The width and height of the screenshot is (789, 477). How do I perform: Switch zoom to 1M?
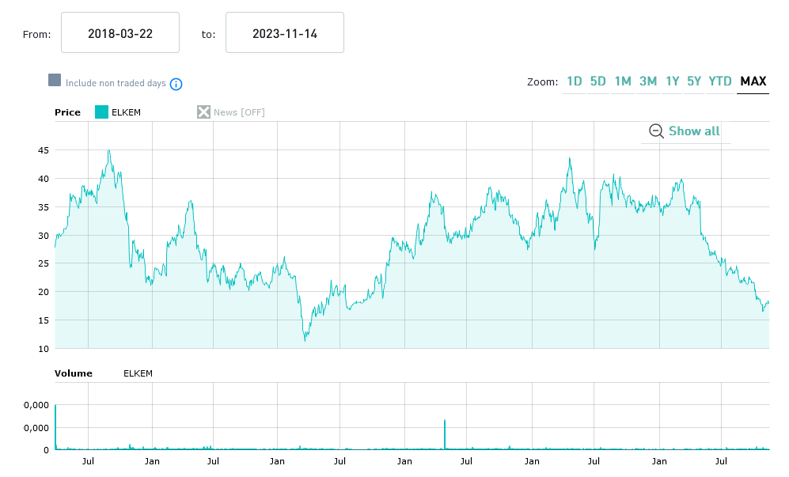623,81
